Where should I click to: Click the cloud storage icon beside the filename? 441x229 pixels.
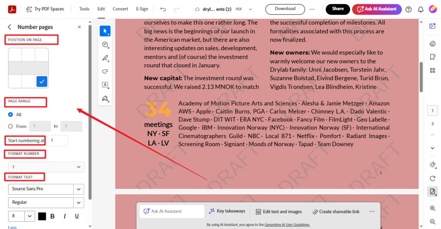197,9
